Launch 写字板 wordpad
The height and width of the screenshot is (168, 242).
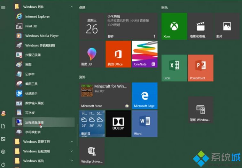43,113
